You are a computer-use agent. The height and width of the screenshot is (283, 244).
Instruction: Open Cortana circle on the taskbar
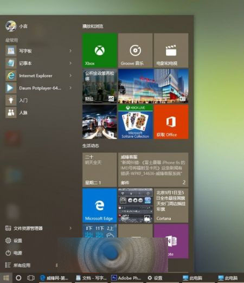(x=18, y=278)
